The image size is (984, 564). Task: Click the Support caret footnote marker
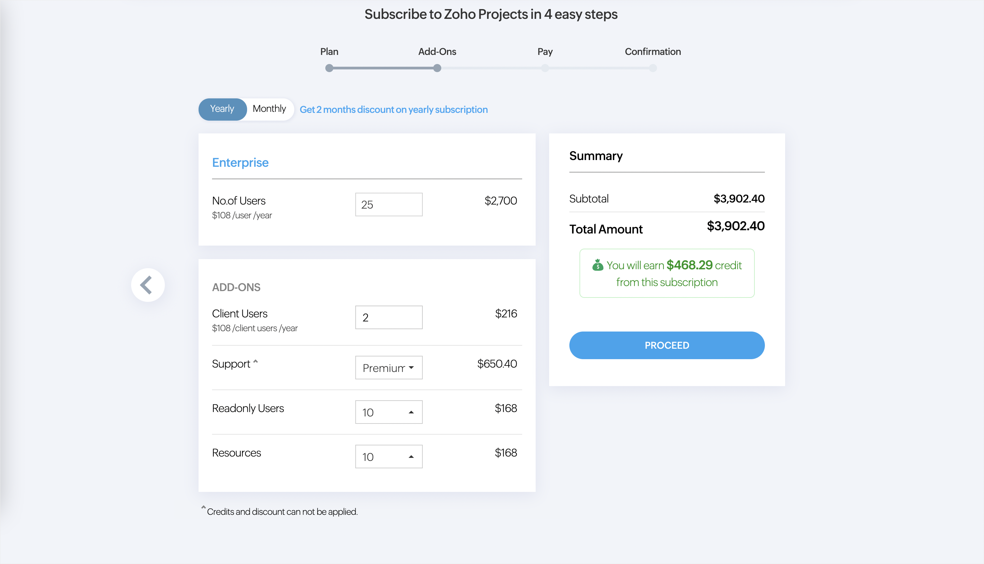click(256, 361)
